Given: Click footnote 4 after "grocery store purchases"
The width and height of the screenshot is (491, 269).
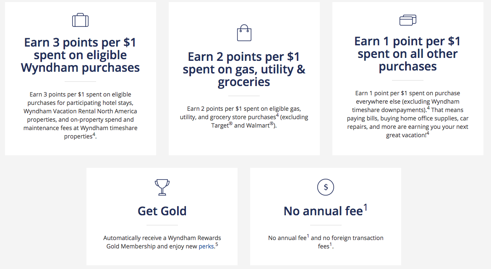Looking at the screenshot, I should [x=277, y=115].
